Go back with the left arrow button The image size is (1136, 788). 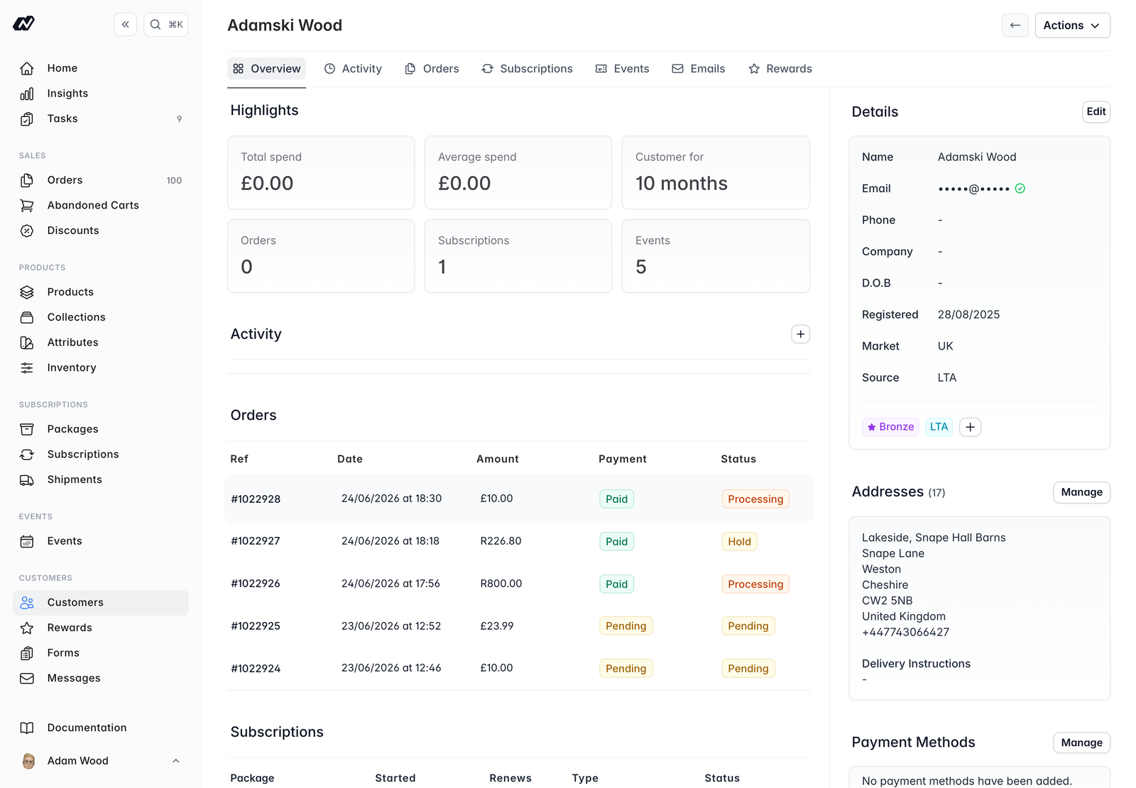tap(1015, 26)
